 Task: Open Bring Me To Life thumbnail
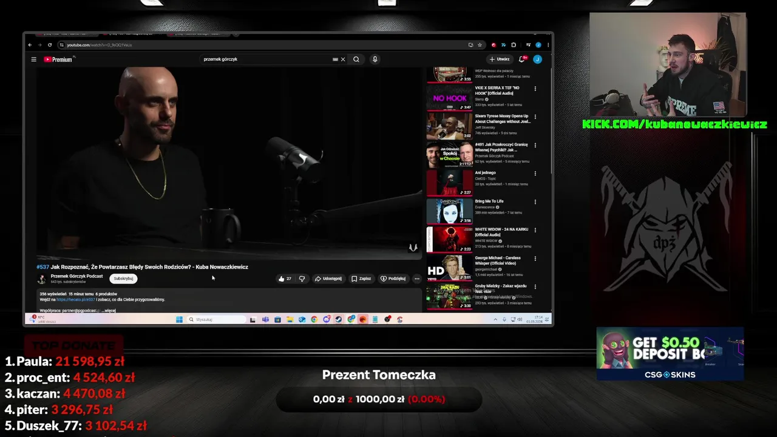449,212
